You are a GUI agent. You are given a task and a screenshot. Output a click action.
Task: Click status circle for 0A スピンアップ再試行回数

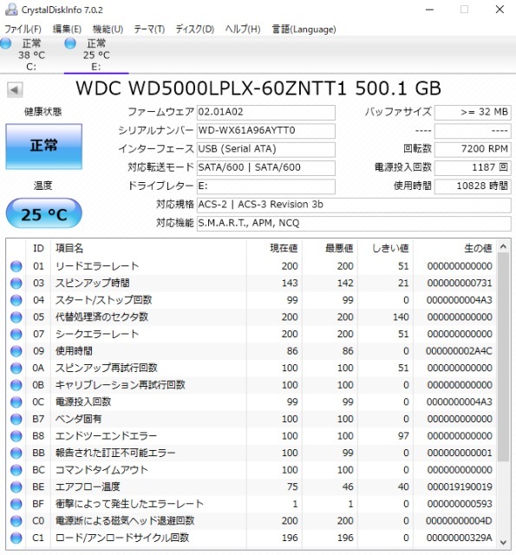click(16, 368)
